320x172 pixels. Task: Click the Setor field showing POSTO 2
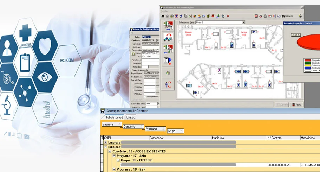151,37
